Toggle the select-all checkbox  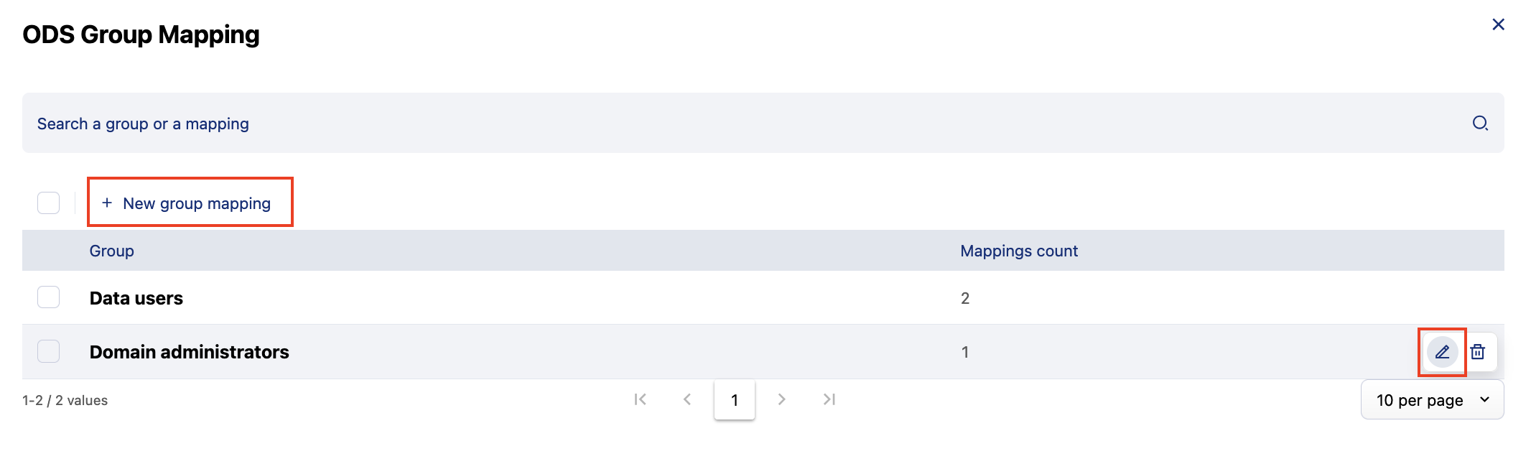pos(49,203)
